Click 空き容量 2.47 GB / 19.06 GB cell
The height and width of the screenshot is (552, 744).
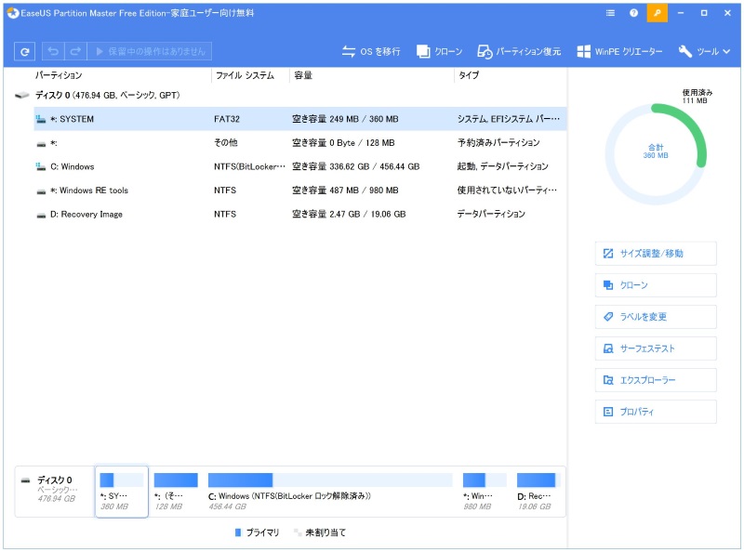click(349, 214)
